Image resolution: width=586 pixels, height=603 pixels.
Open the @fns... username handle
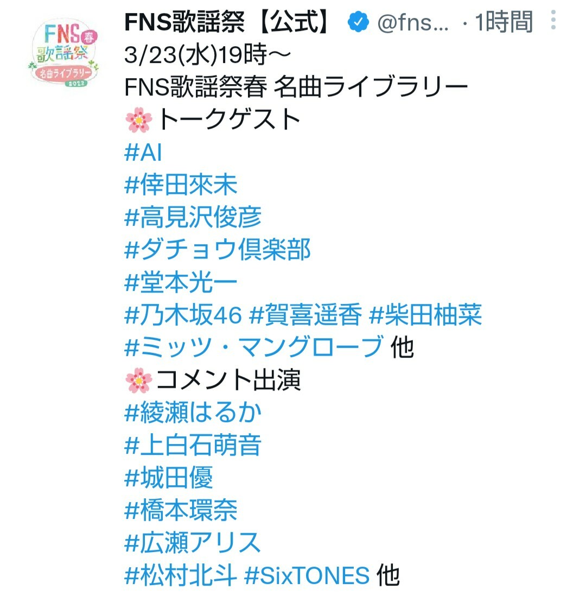(413, 22)
